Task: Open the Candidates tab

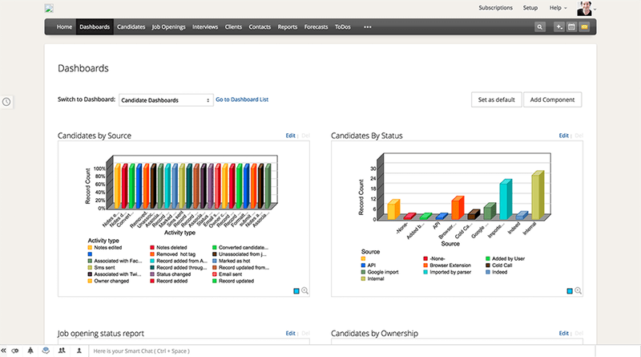Action: pos(131,26)
